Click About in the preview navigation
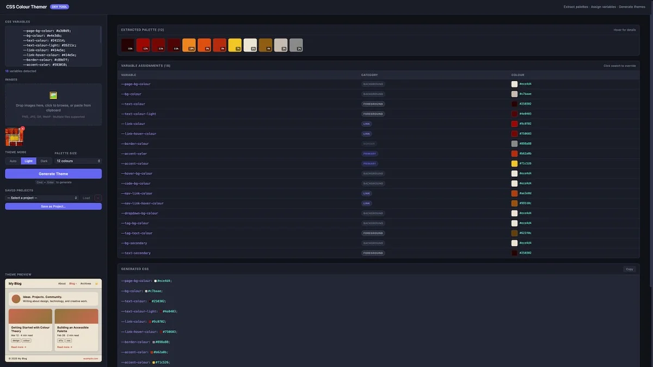The height and width of the screenshot is (367, 653). click(62, 283)
